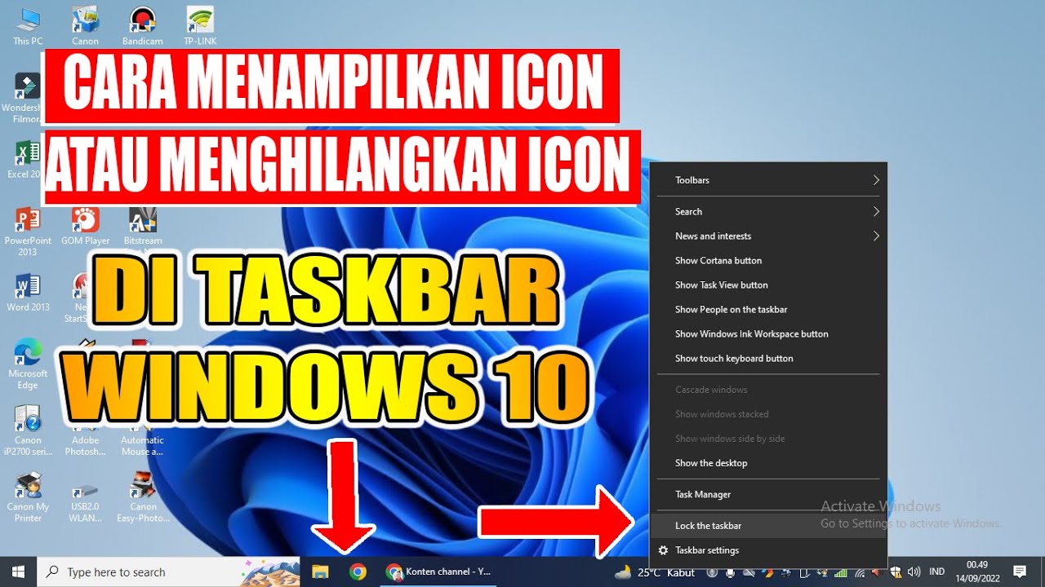The image size is (1045, 587).
Task: Click the greyed Show windows side by side entry
Action: [x=767, y=439]
